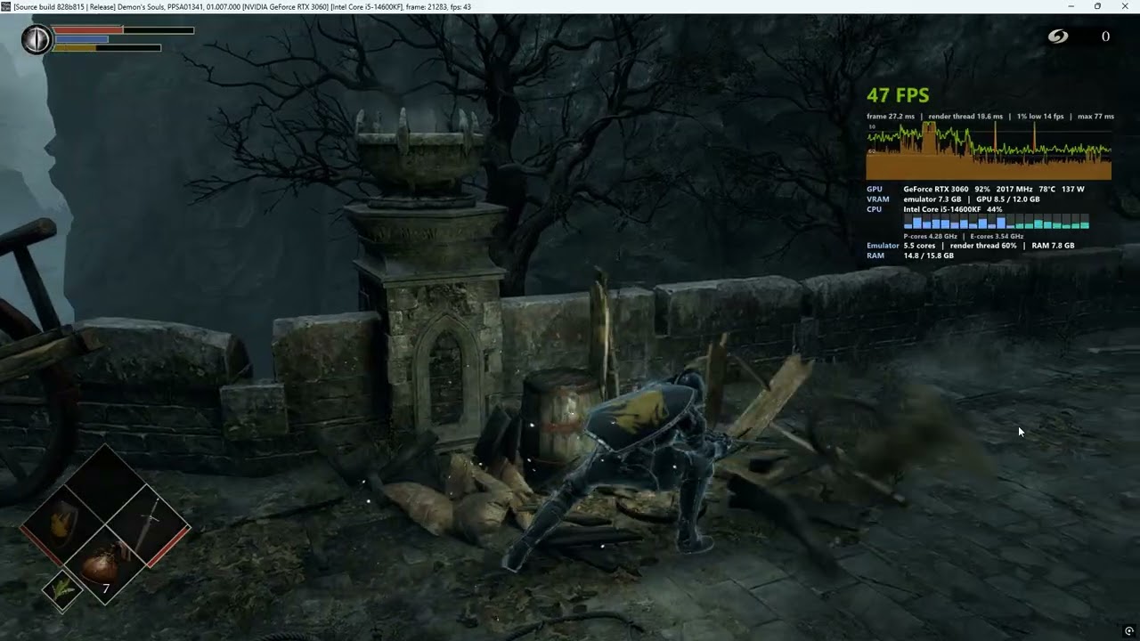Minimize the emulator window
Viewport: 1140px width, 641px height.
pyautogui.click(x=1071, y=6)
